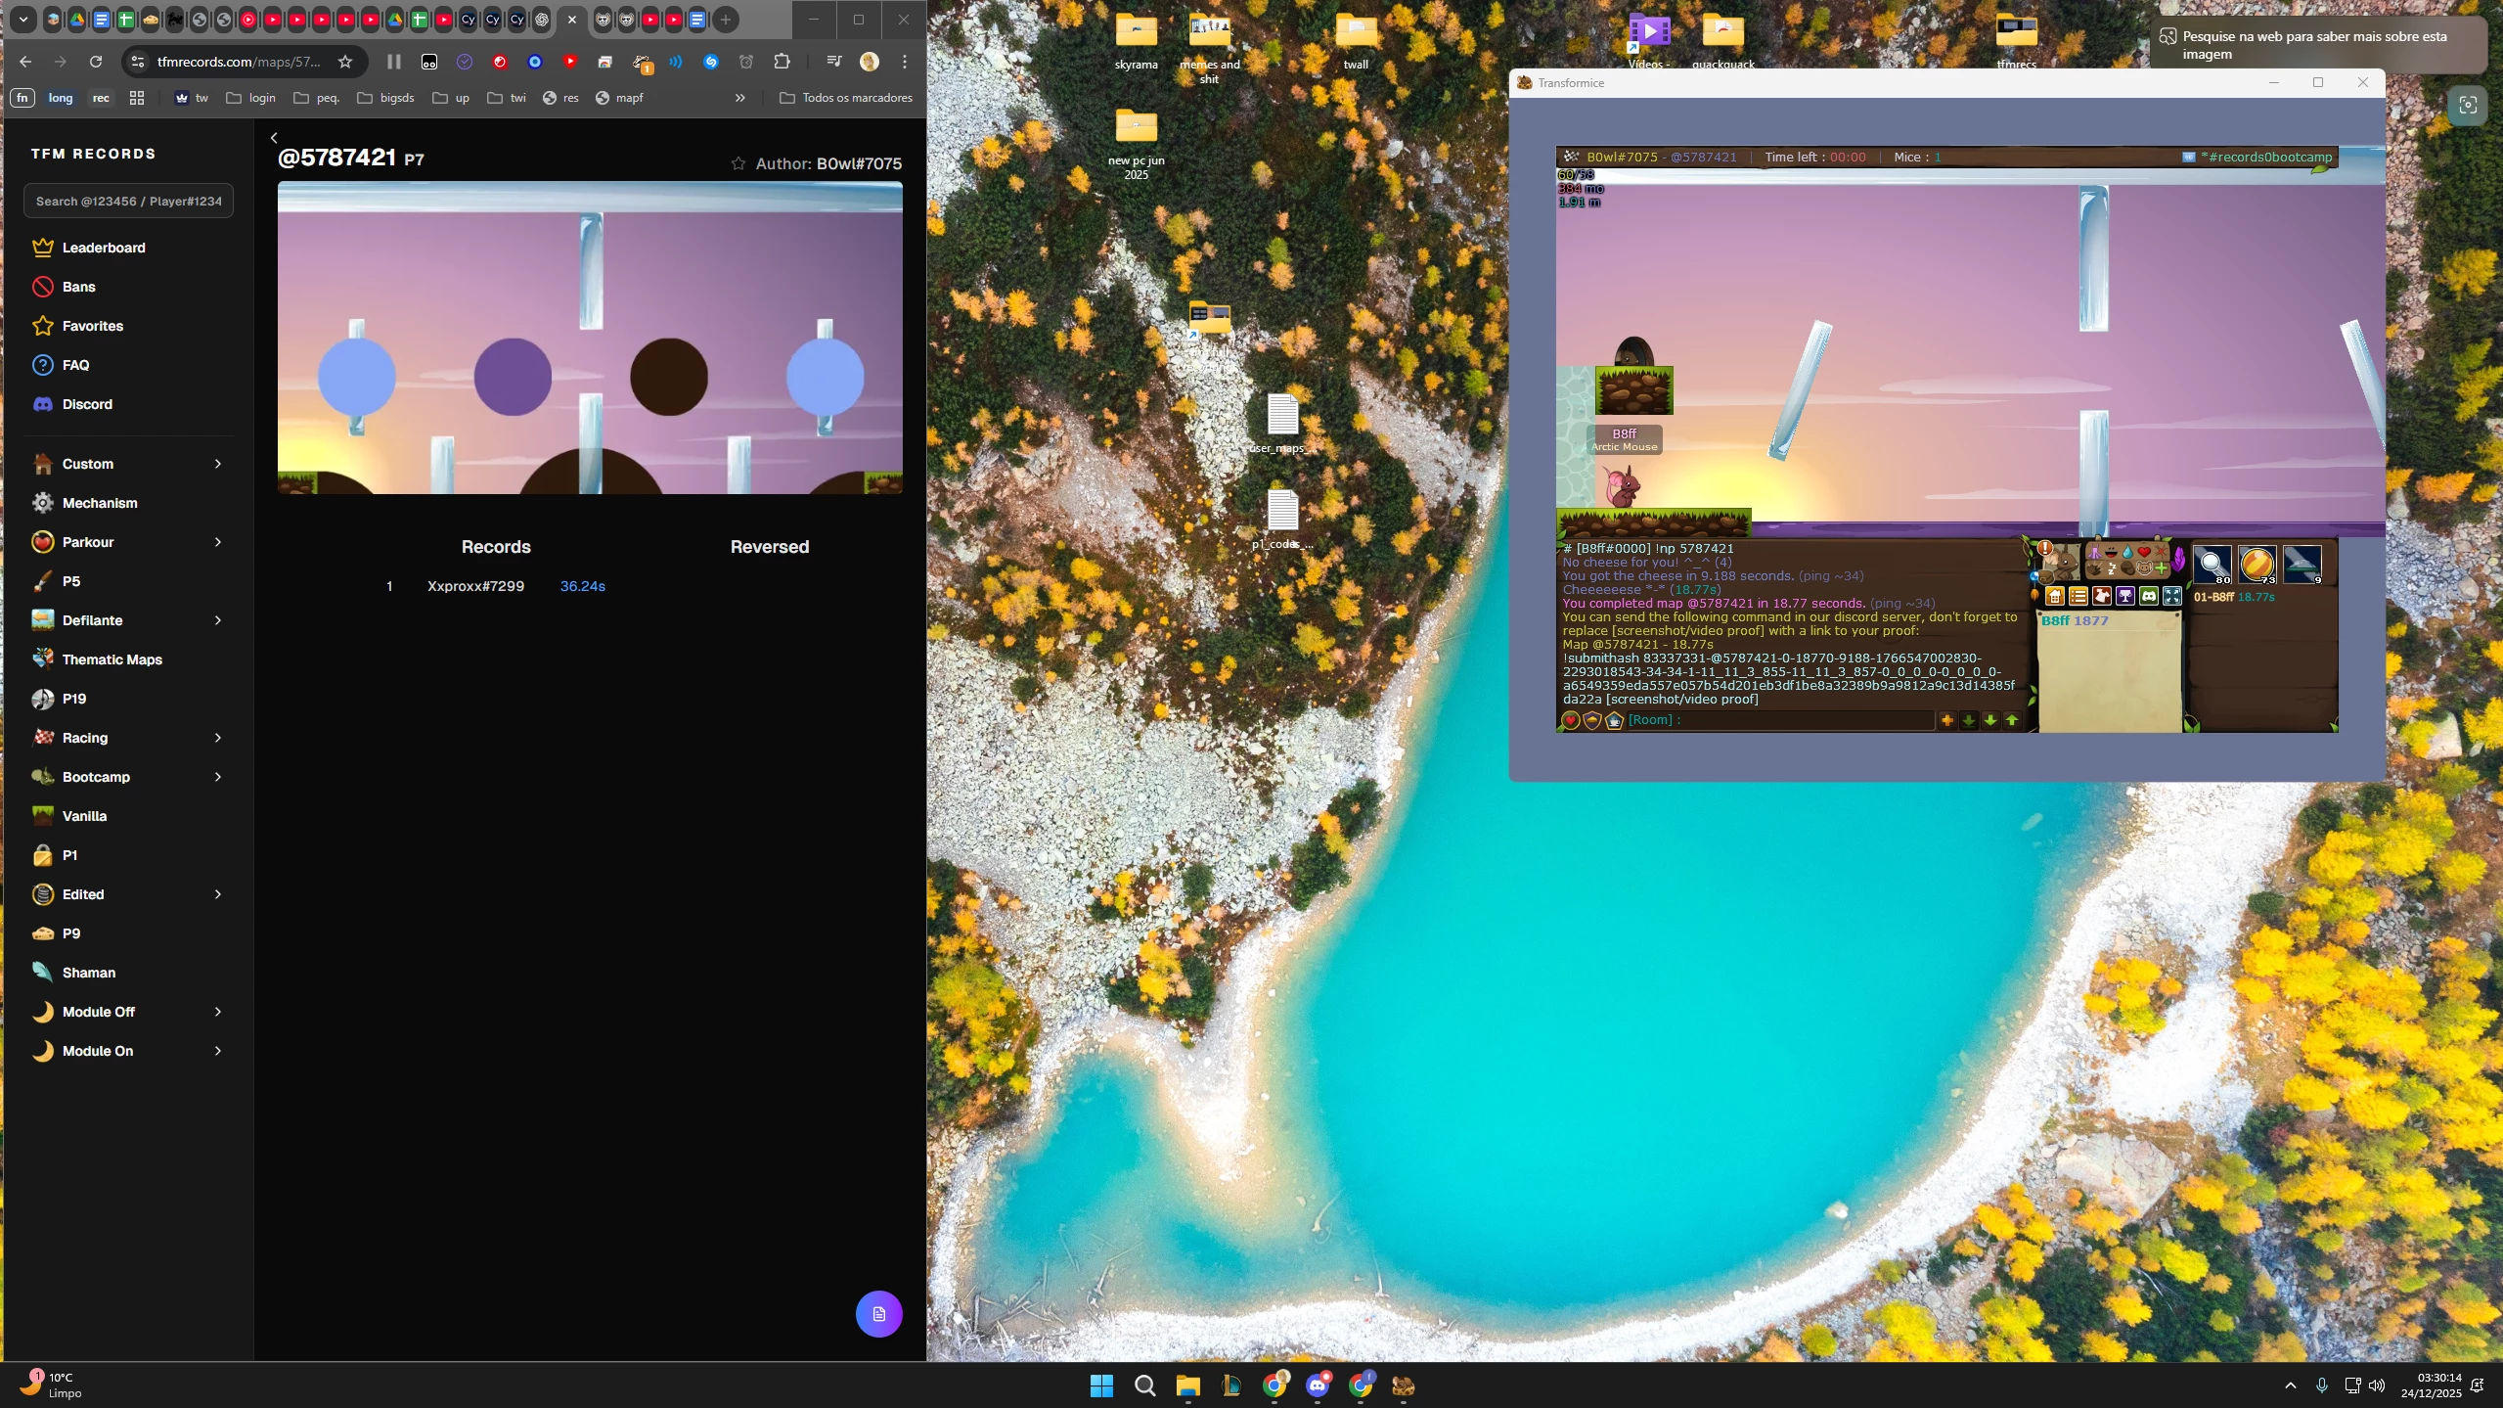The height and width of the screenshot is (1408, 2503).
Task: Navigate back in Chrome
Action: pyautogui.click(x=25, y=62)
